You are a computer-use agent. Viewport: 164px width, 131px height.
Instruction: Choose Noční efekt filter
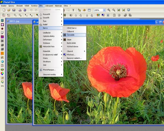(x=75, y=43)
